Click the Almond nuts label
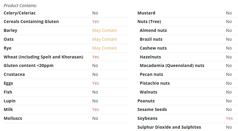 point(153,30)
